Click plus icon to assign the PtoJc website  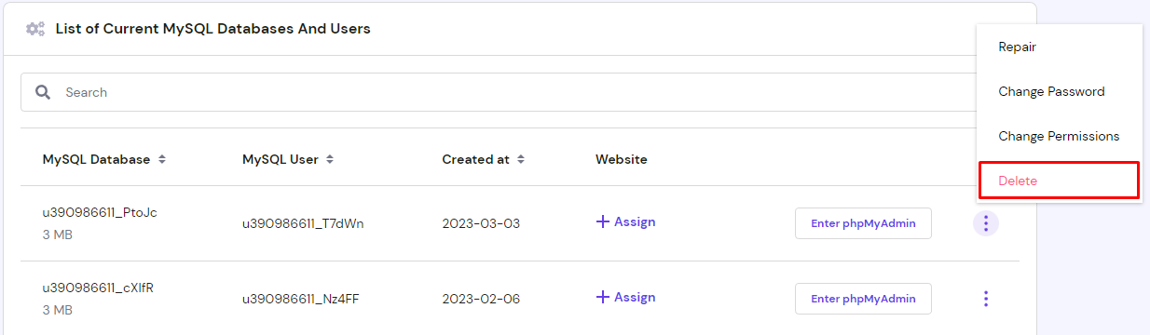(602, 221)
